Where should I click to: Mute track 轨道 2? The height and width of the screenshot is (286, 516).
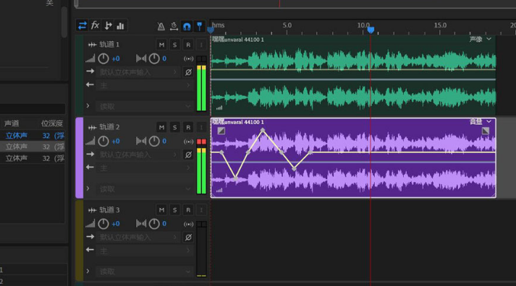click(x=161, y=127)
